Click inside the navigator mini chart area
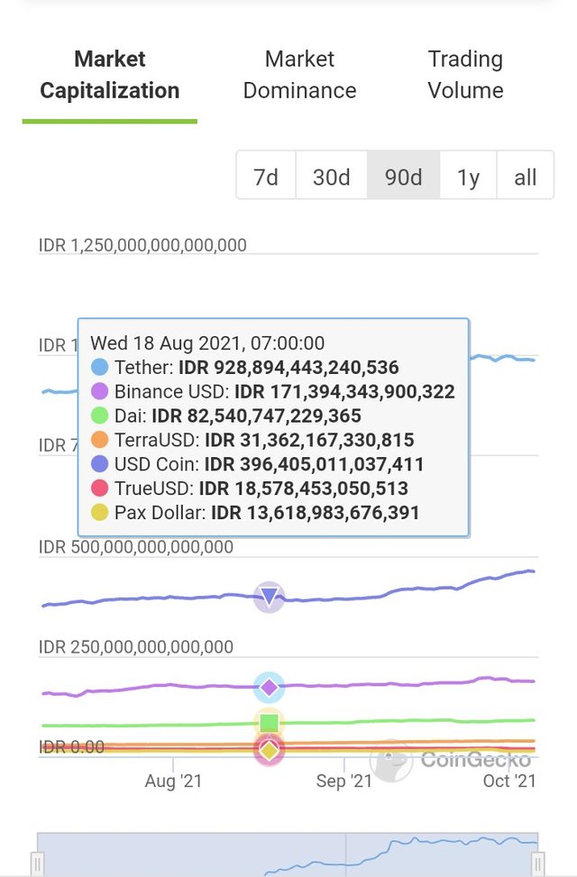577x877 pixels. coord(288,854)
